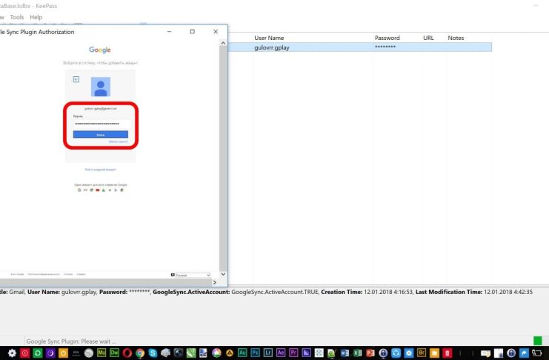Click the blue share arrow icon in the taskbar

click(x=524, y=353)
